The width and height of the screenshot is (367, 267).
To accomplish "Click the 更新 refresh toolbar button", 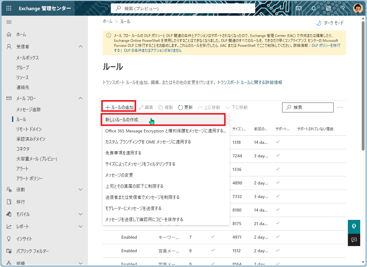I will (185, 107).
